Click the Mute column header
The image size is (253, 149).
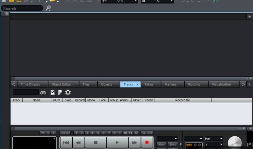(x=57, y=100)
